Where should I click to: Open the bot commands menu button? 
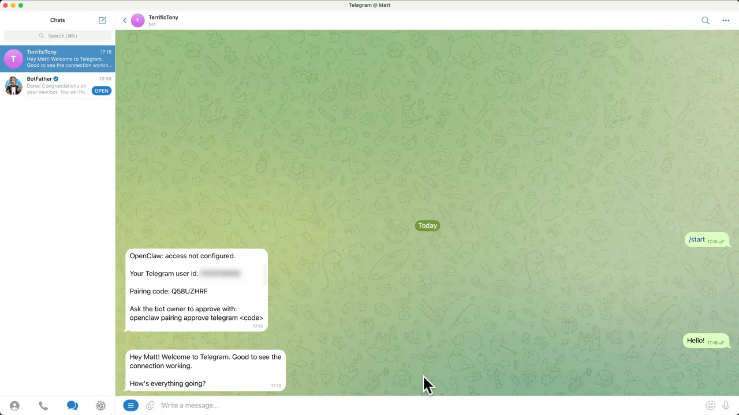point(131,405)
